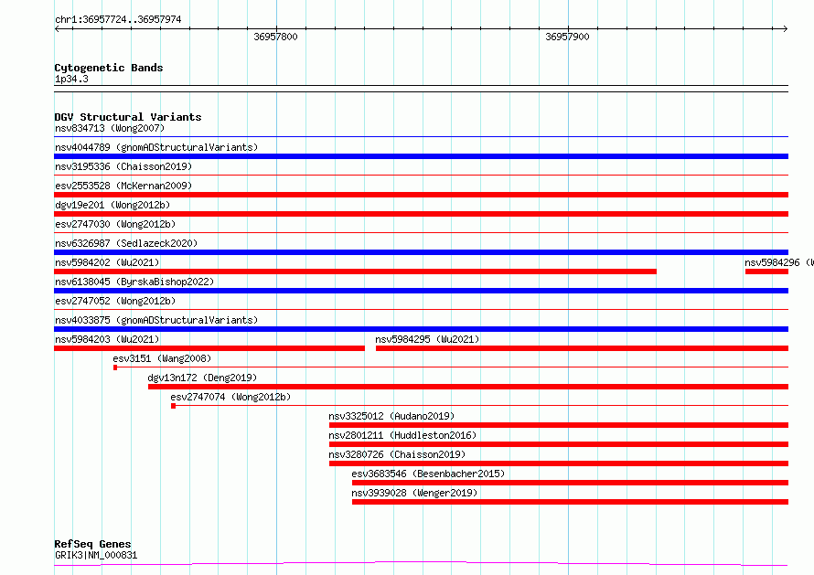Select nsv3280726 (Chaisson2019) label

point(397,454)
